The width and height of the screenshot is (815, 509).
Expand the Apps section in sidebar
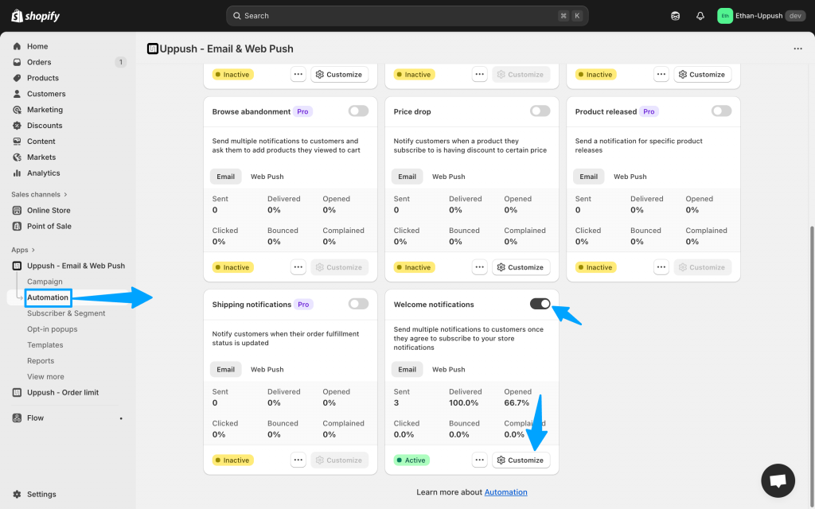tap(23, 250)
